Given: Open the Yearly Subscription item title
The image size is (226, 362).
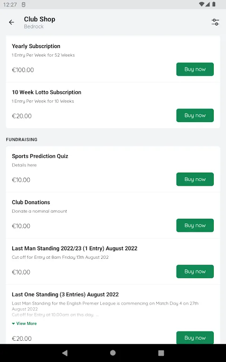Looking at the screenshot, I should click(x=36, y=46).
